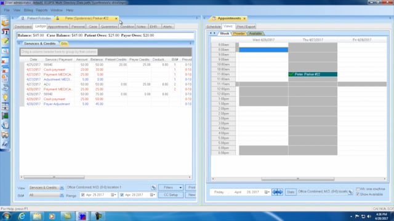Viewport: 394px width, 221px height.
Task: Open the Range end date calendar picker
Action: [153, 195]
